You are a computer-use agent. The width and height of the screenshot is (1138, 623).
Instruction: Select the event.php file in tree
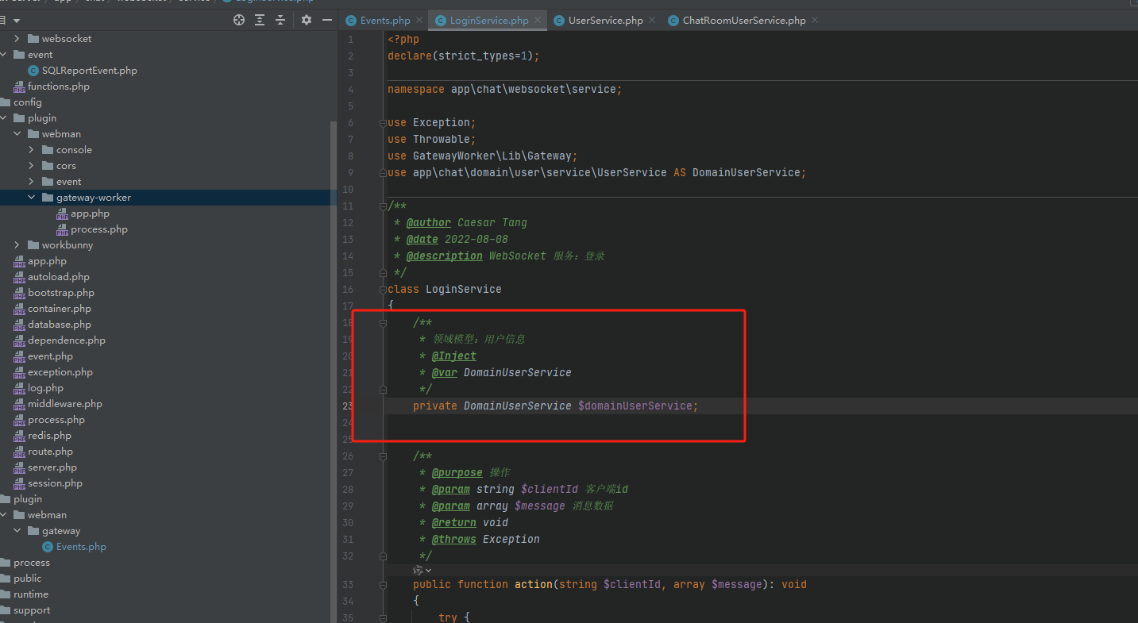click(x=50, y=356)
